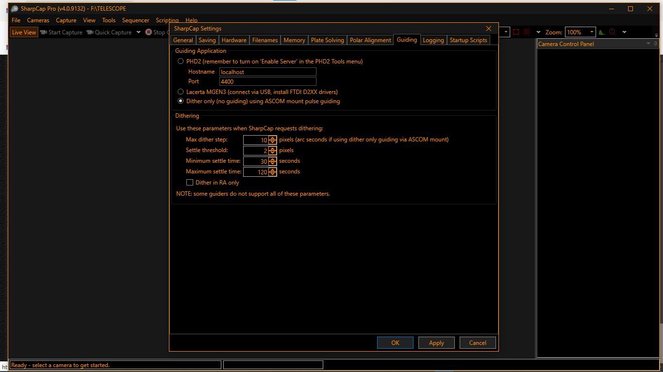Viewport: 663px width, 372px height.
Task: Click the PHD2 Hostname field
Action: [267, 72]
